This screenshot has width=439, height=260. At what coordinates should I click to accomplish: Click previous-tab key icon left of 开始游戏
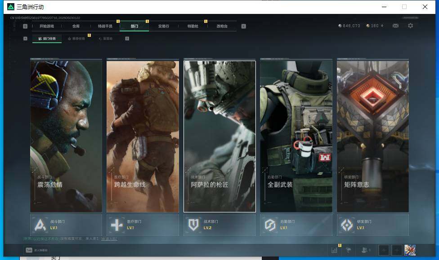[x=25, y=26]
